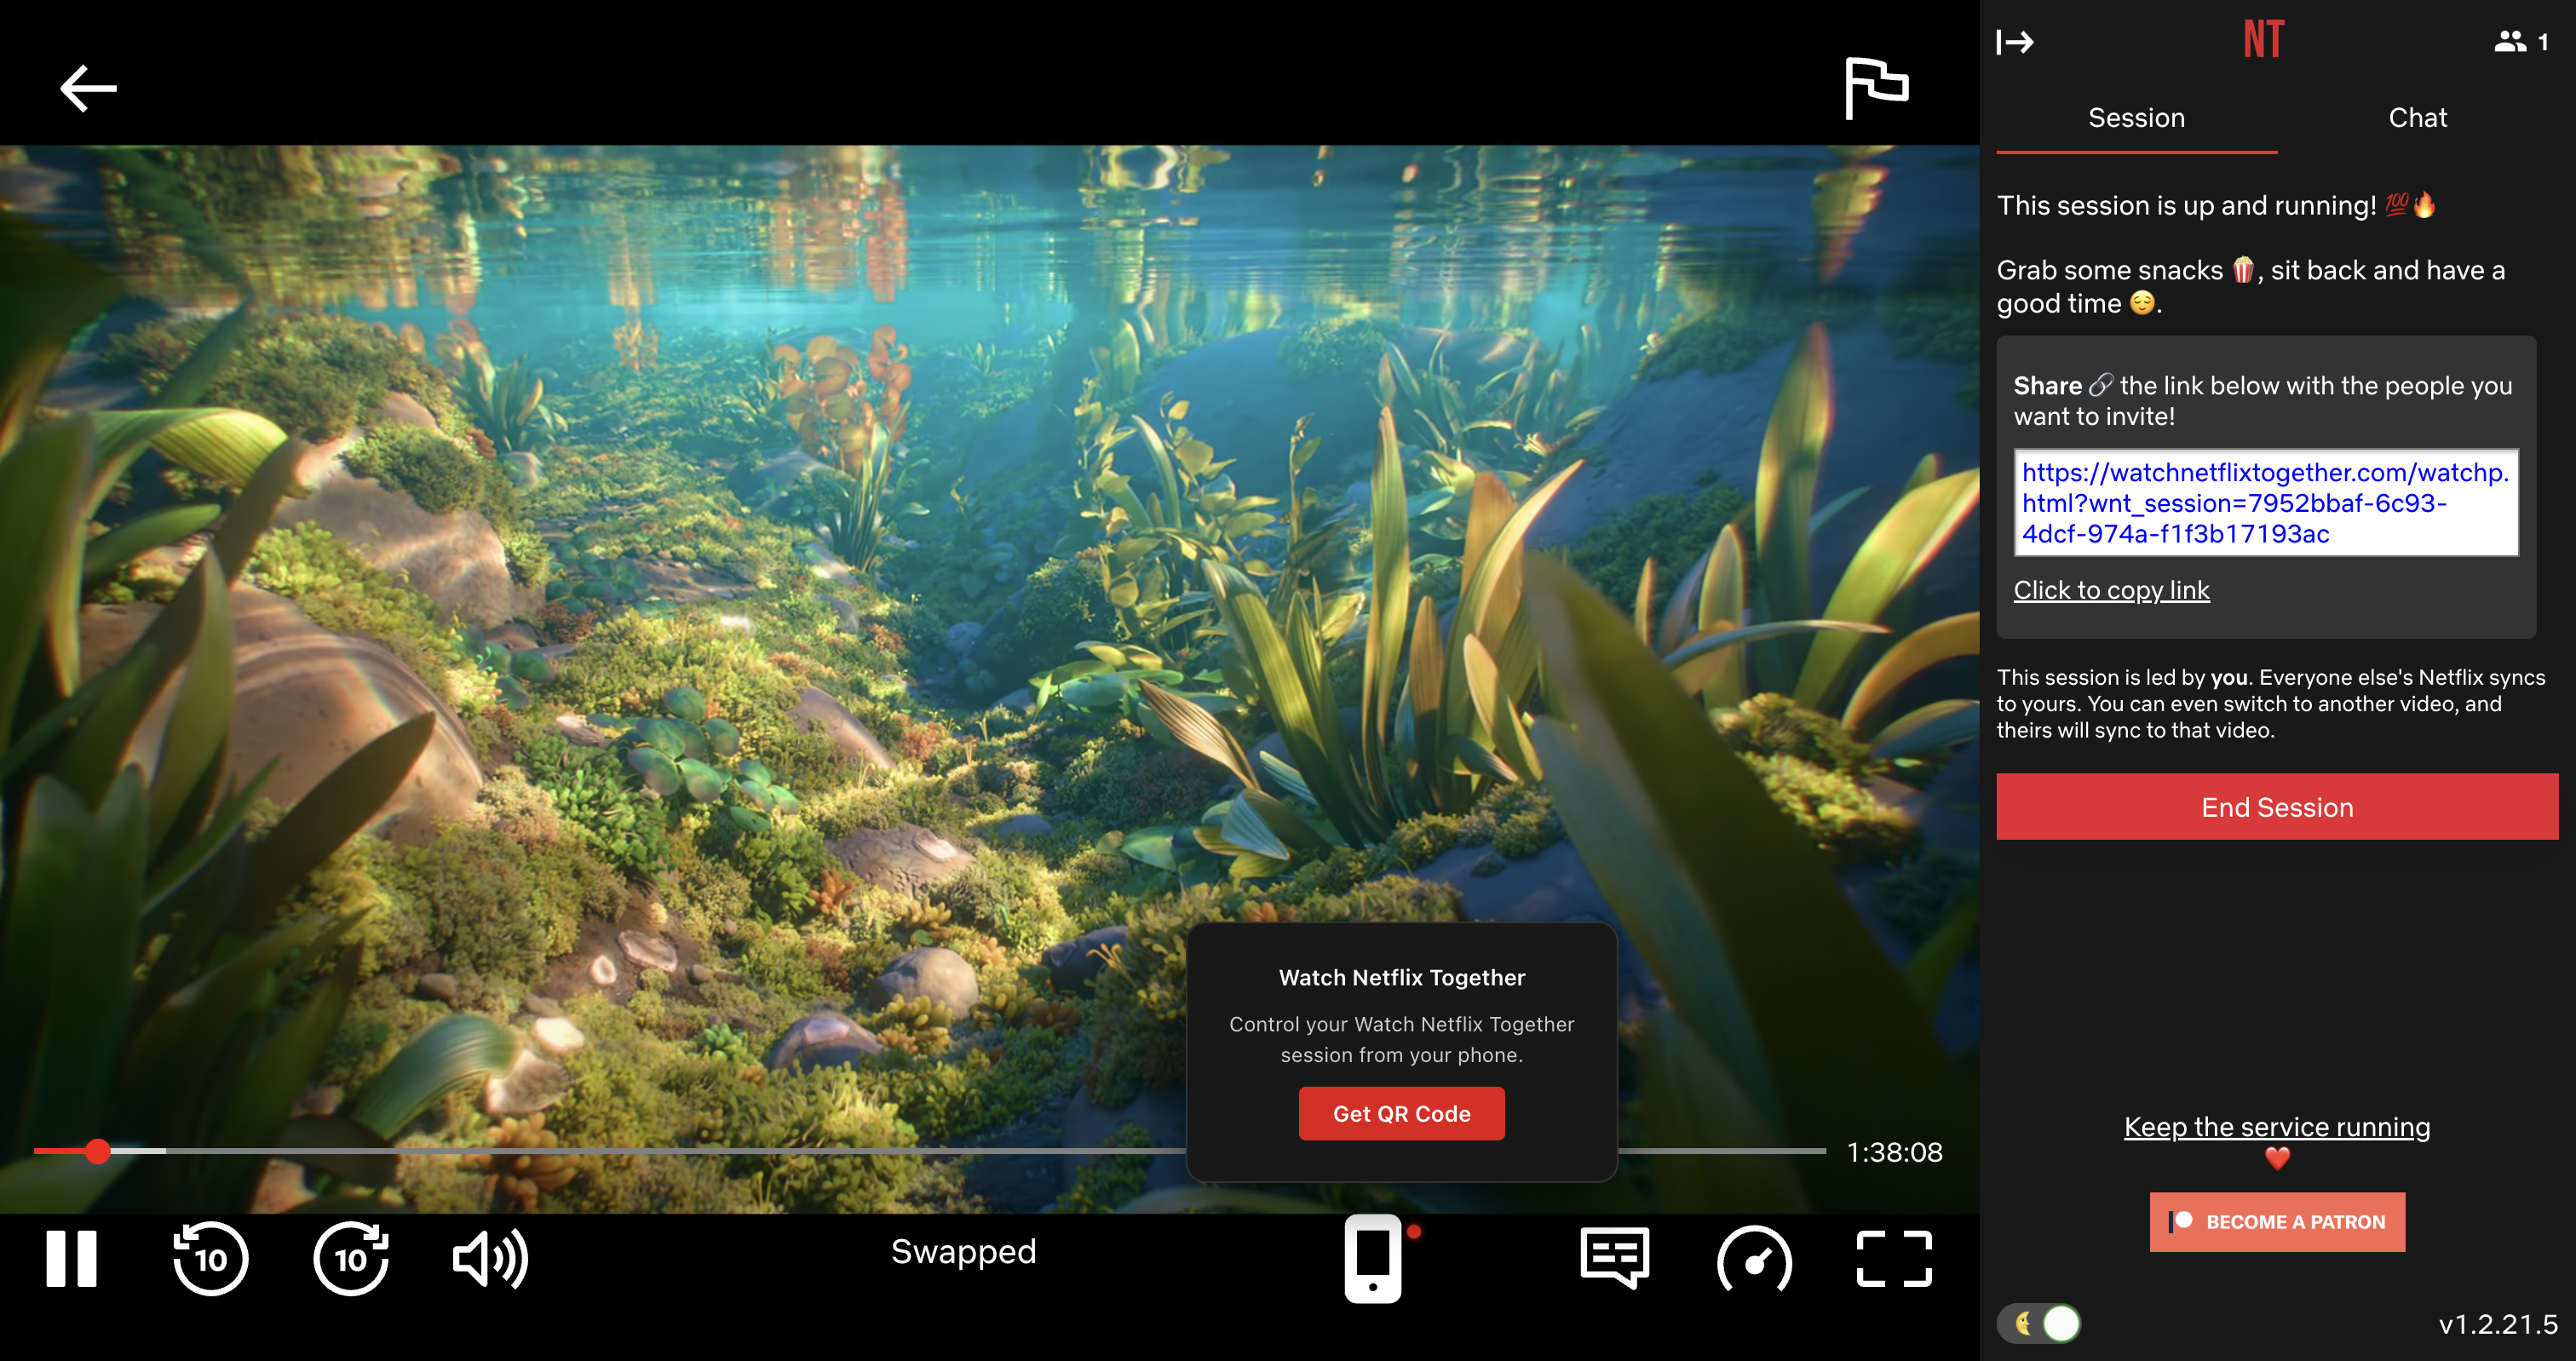The image size is (2576, 1361).
Task: Open the volume speaker control
Action: [x=490, y=1258]
